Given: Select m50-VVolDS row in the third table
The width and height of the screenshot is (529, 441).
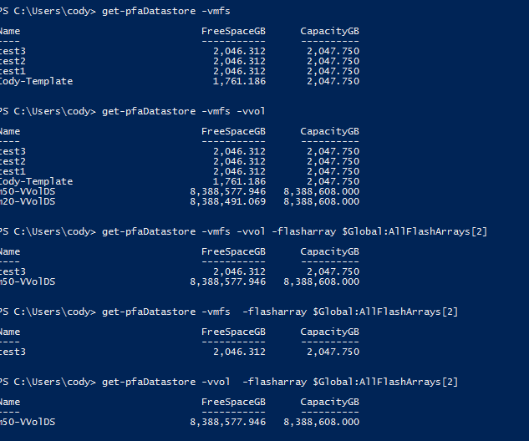Looking at the screenshot, I should 180,281.
